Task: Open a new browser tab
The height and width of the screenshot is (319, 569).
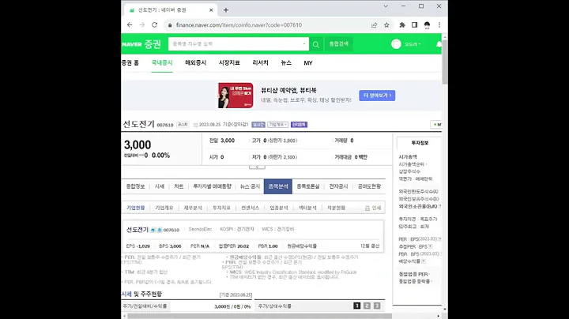Action: [x=226, y=10]
